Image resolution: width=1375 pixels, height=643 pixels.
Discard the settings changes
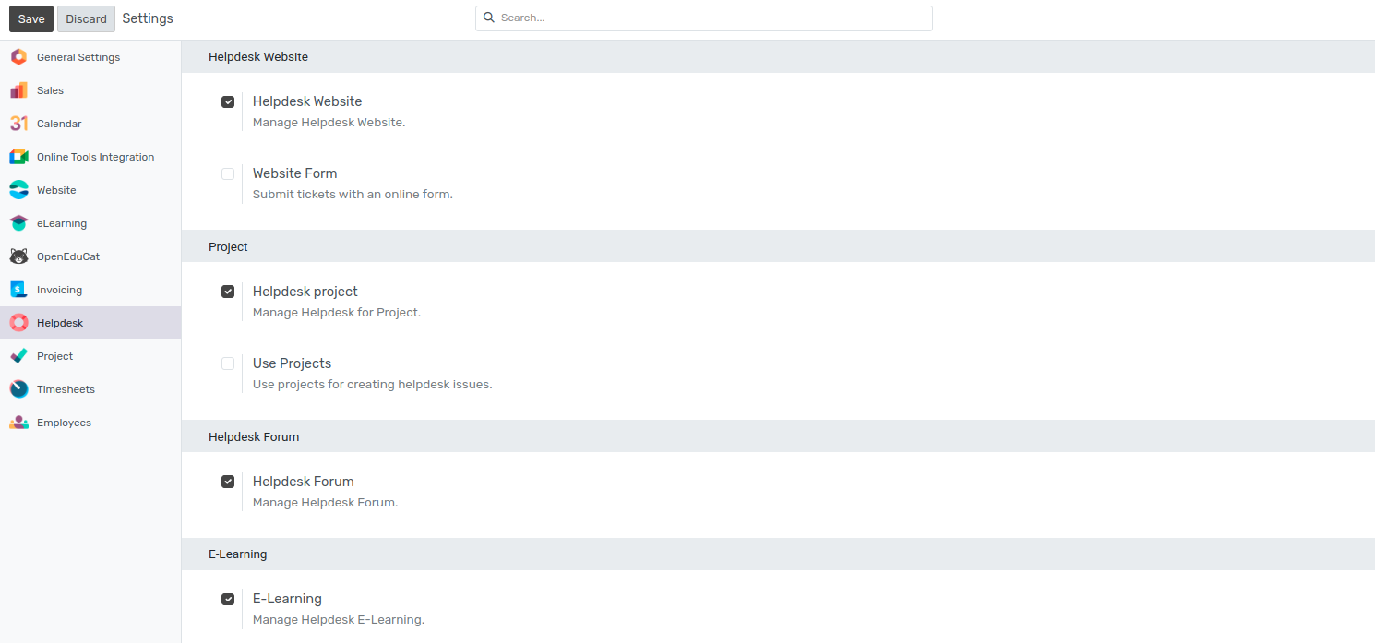click(x=86, y=18)
